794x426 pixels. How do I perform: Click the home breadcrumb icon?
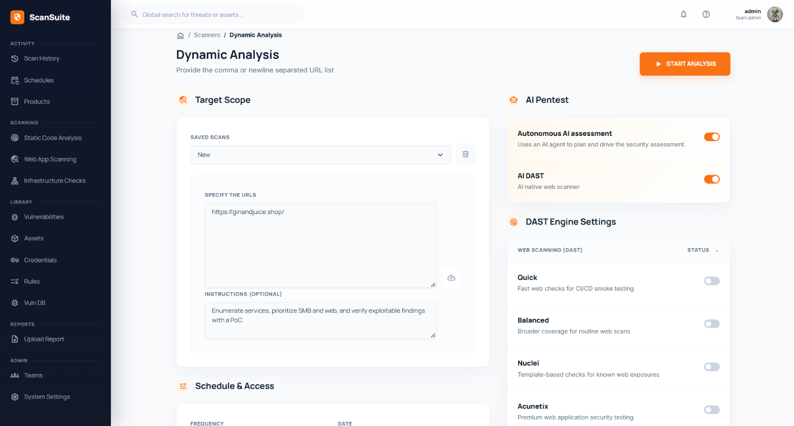pos(180,36)
